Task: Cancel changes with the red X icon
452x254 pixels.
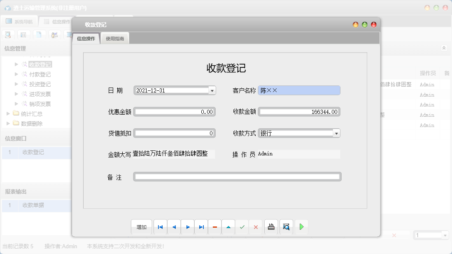Action: pos(256,226)
